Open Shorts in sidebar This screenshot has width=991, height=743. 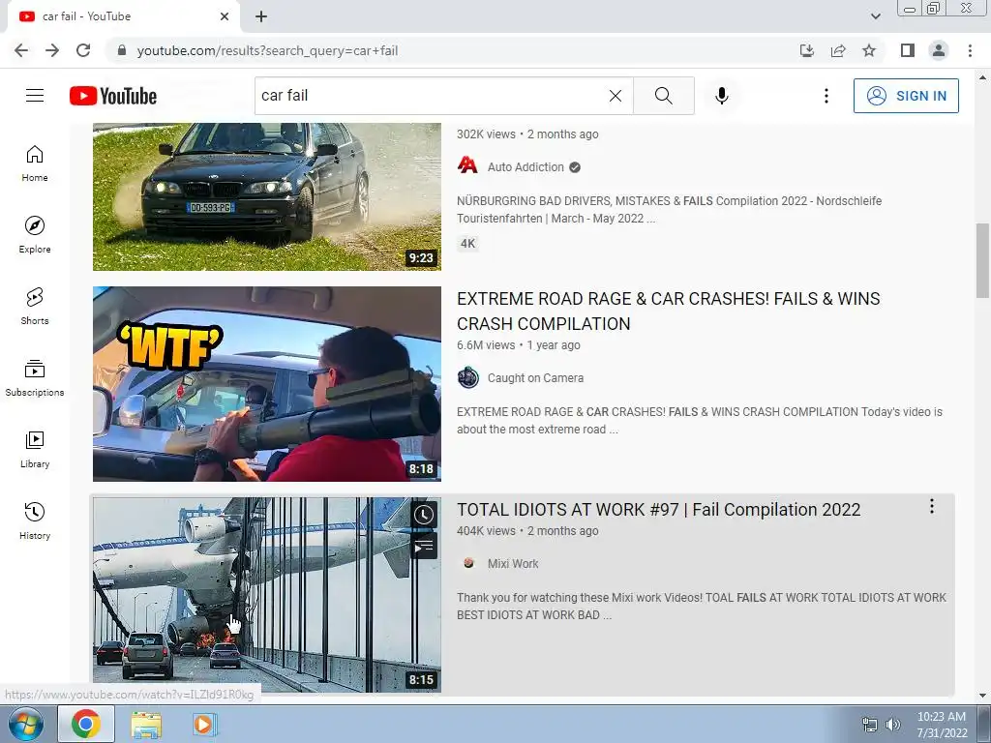tap(35, 307)
